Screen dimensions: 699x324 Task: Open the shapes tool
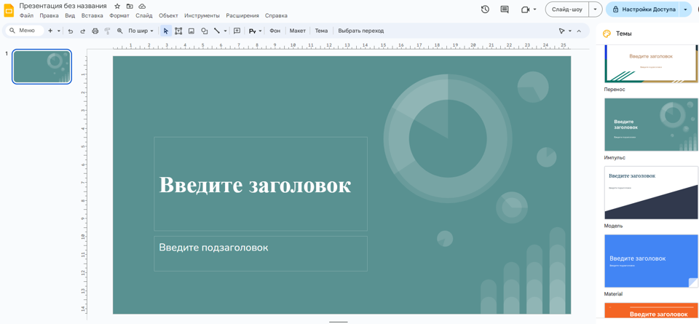pos(205,31)
